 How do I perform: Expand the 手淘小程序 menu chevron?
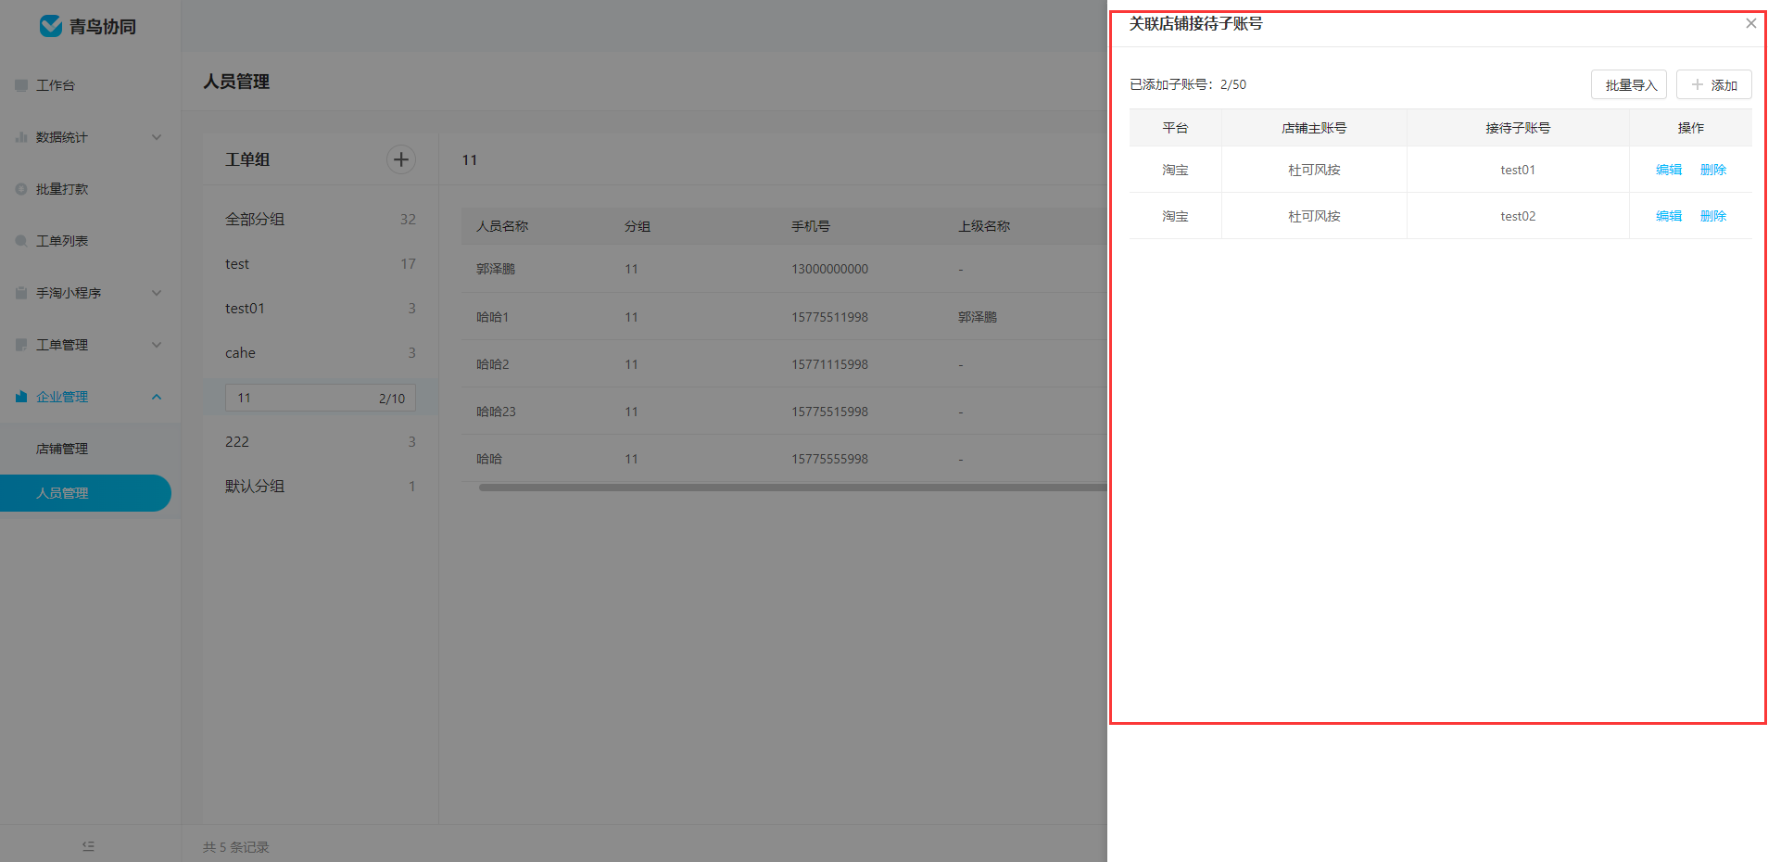pyautogui.click(x=157, y=293)
